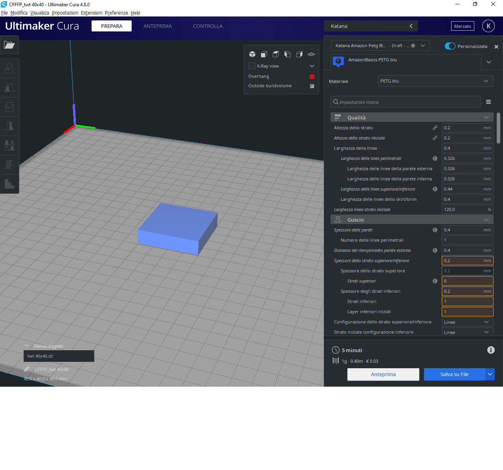Image resolution: width=503 pixels, height=470 pixels.
Task: Click function icon for Larghezza linee superiore/inferiore
Action: click(435, 189)
